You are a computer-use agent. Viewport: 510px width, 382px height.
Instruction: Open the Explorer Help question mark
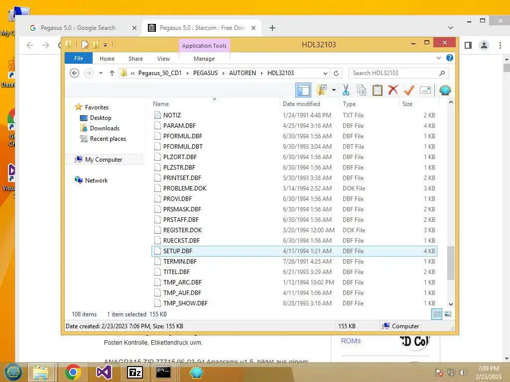pos(450,58)
